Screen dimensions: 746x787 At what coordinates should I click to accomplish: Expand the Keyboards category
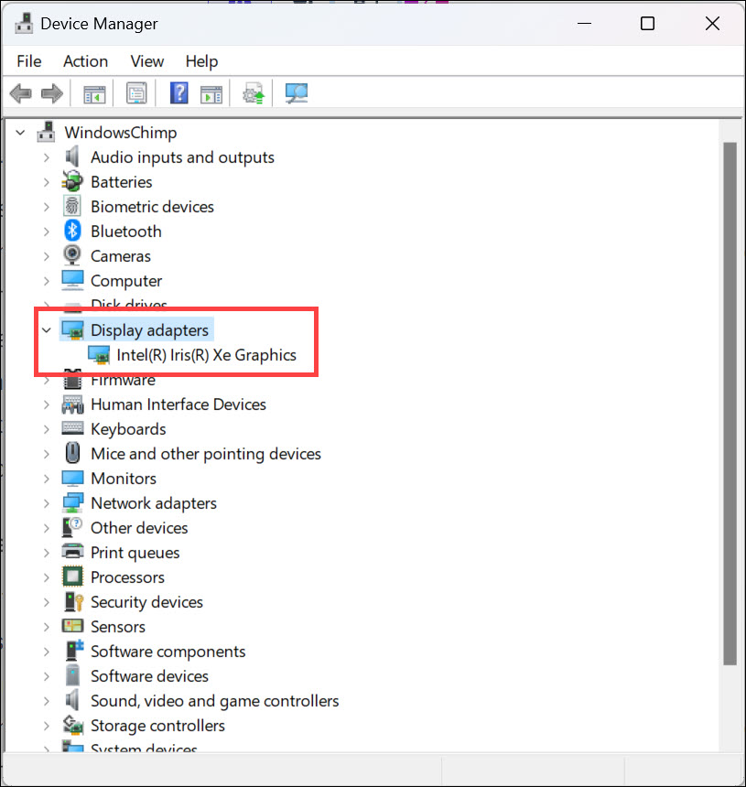coord(46,429)
